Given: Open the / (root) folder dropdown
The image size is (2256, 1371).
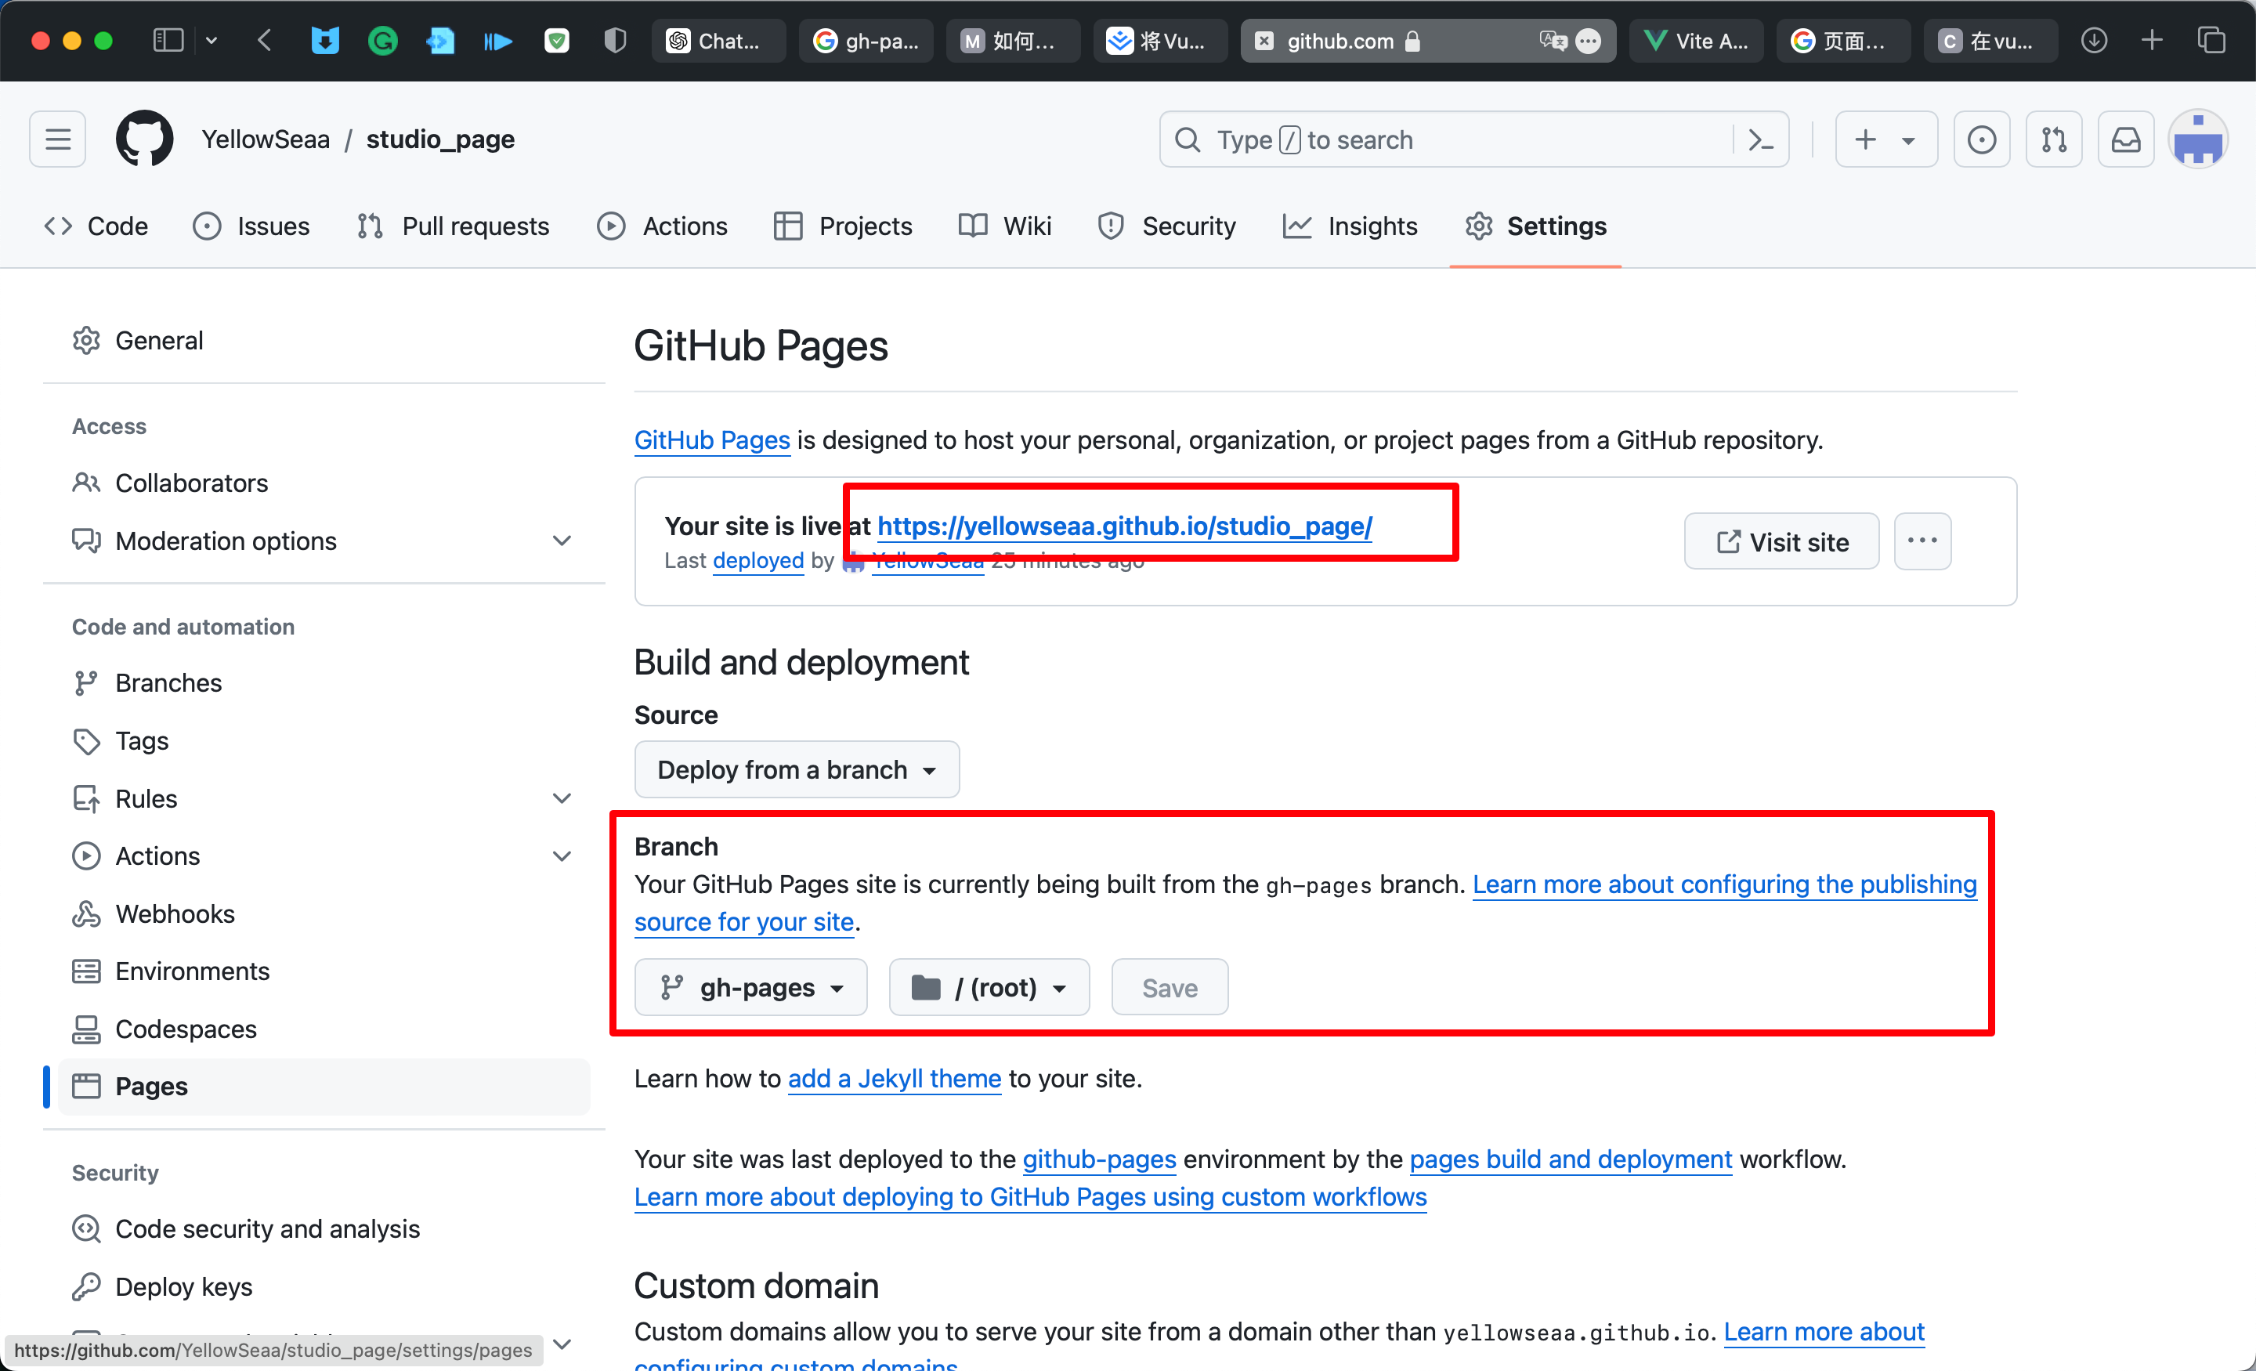Looking at the screenshot, I should pos(989,987).
